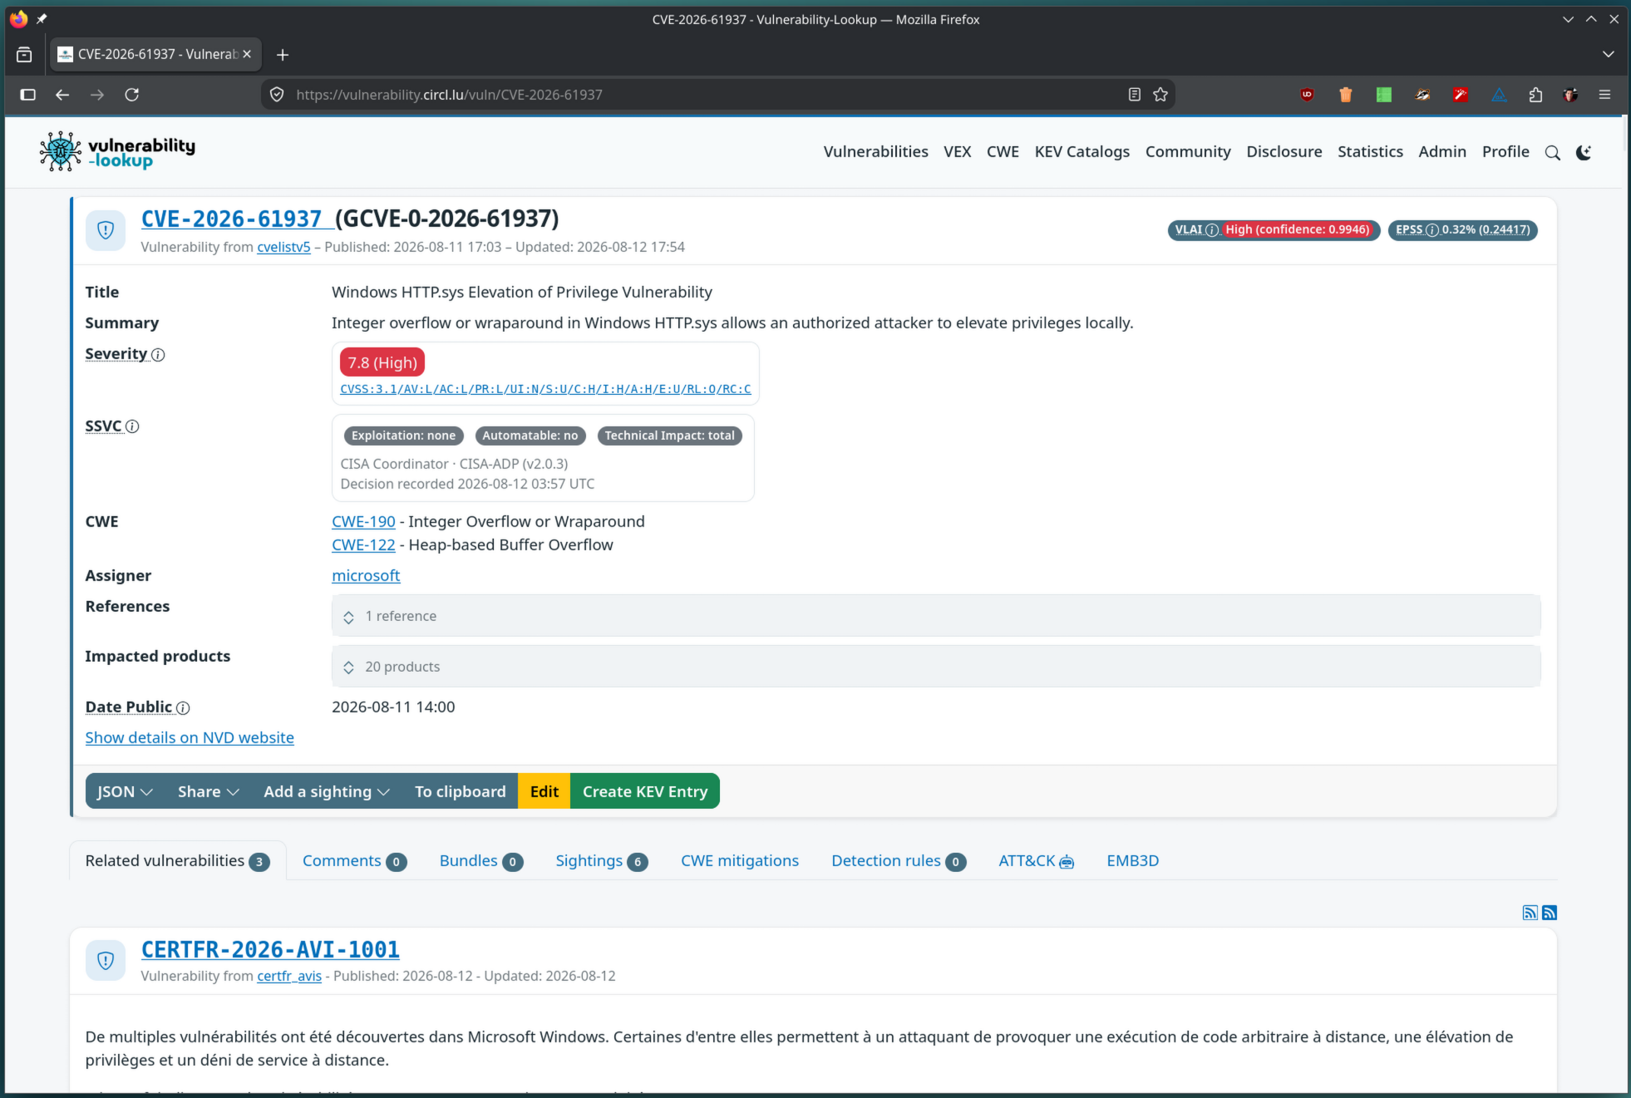Open the solid blue Atom feed icon
This screenshot has height=1098, width=1631.
[1550, 913]
